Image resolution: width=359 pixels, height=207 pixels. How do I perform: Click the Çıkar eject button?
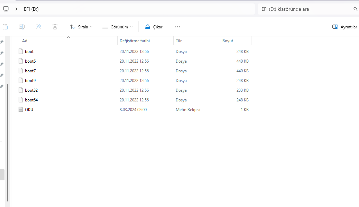coord(154,27)
